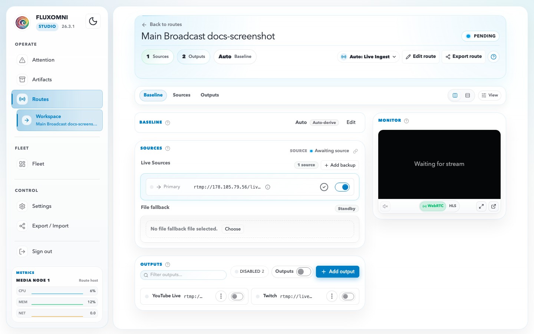Focus the Filter outputs search field
This screenshot has height=334, width=534.
(184, 275)
